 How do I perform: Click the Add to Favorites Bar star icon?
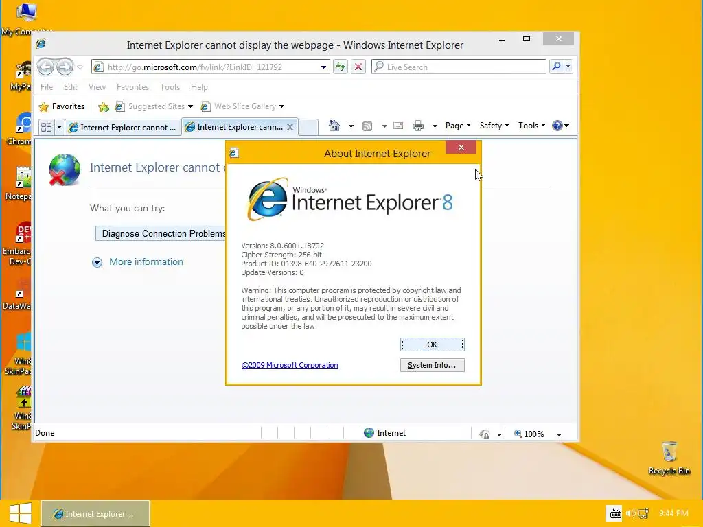tap(104, 106)
